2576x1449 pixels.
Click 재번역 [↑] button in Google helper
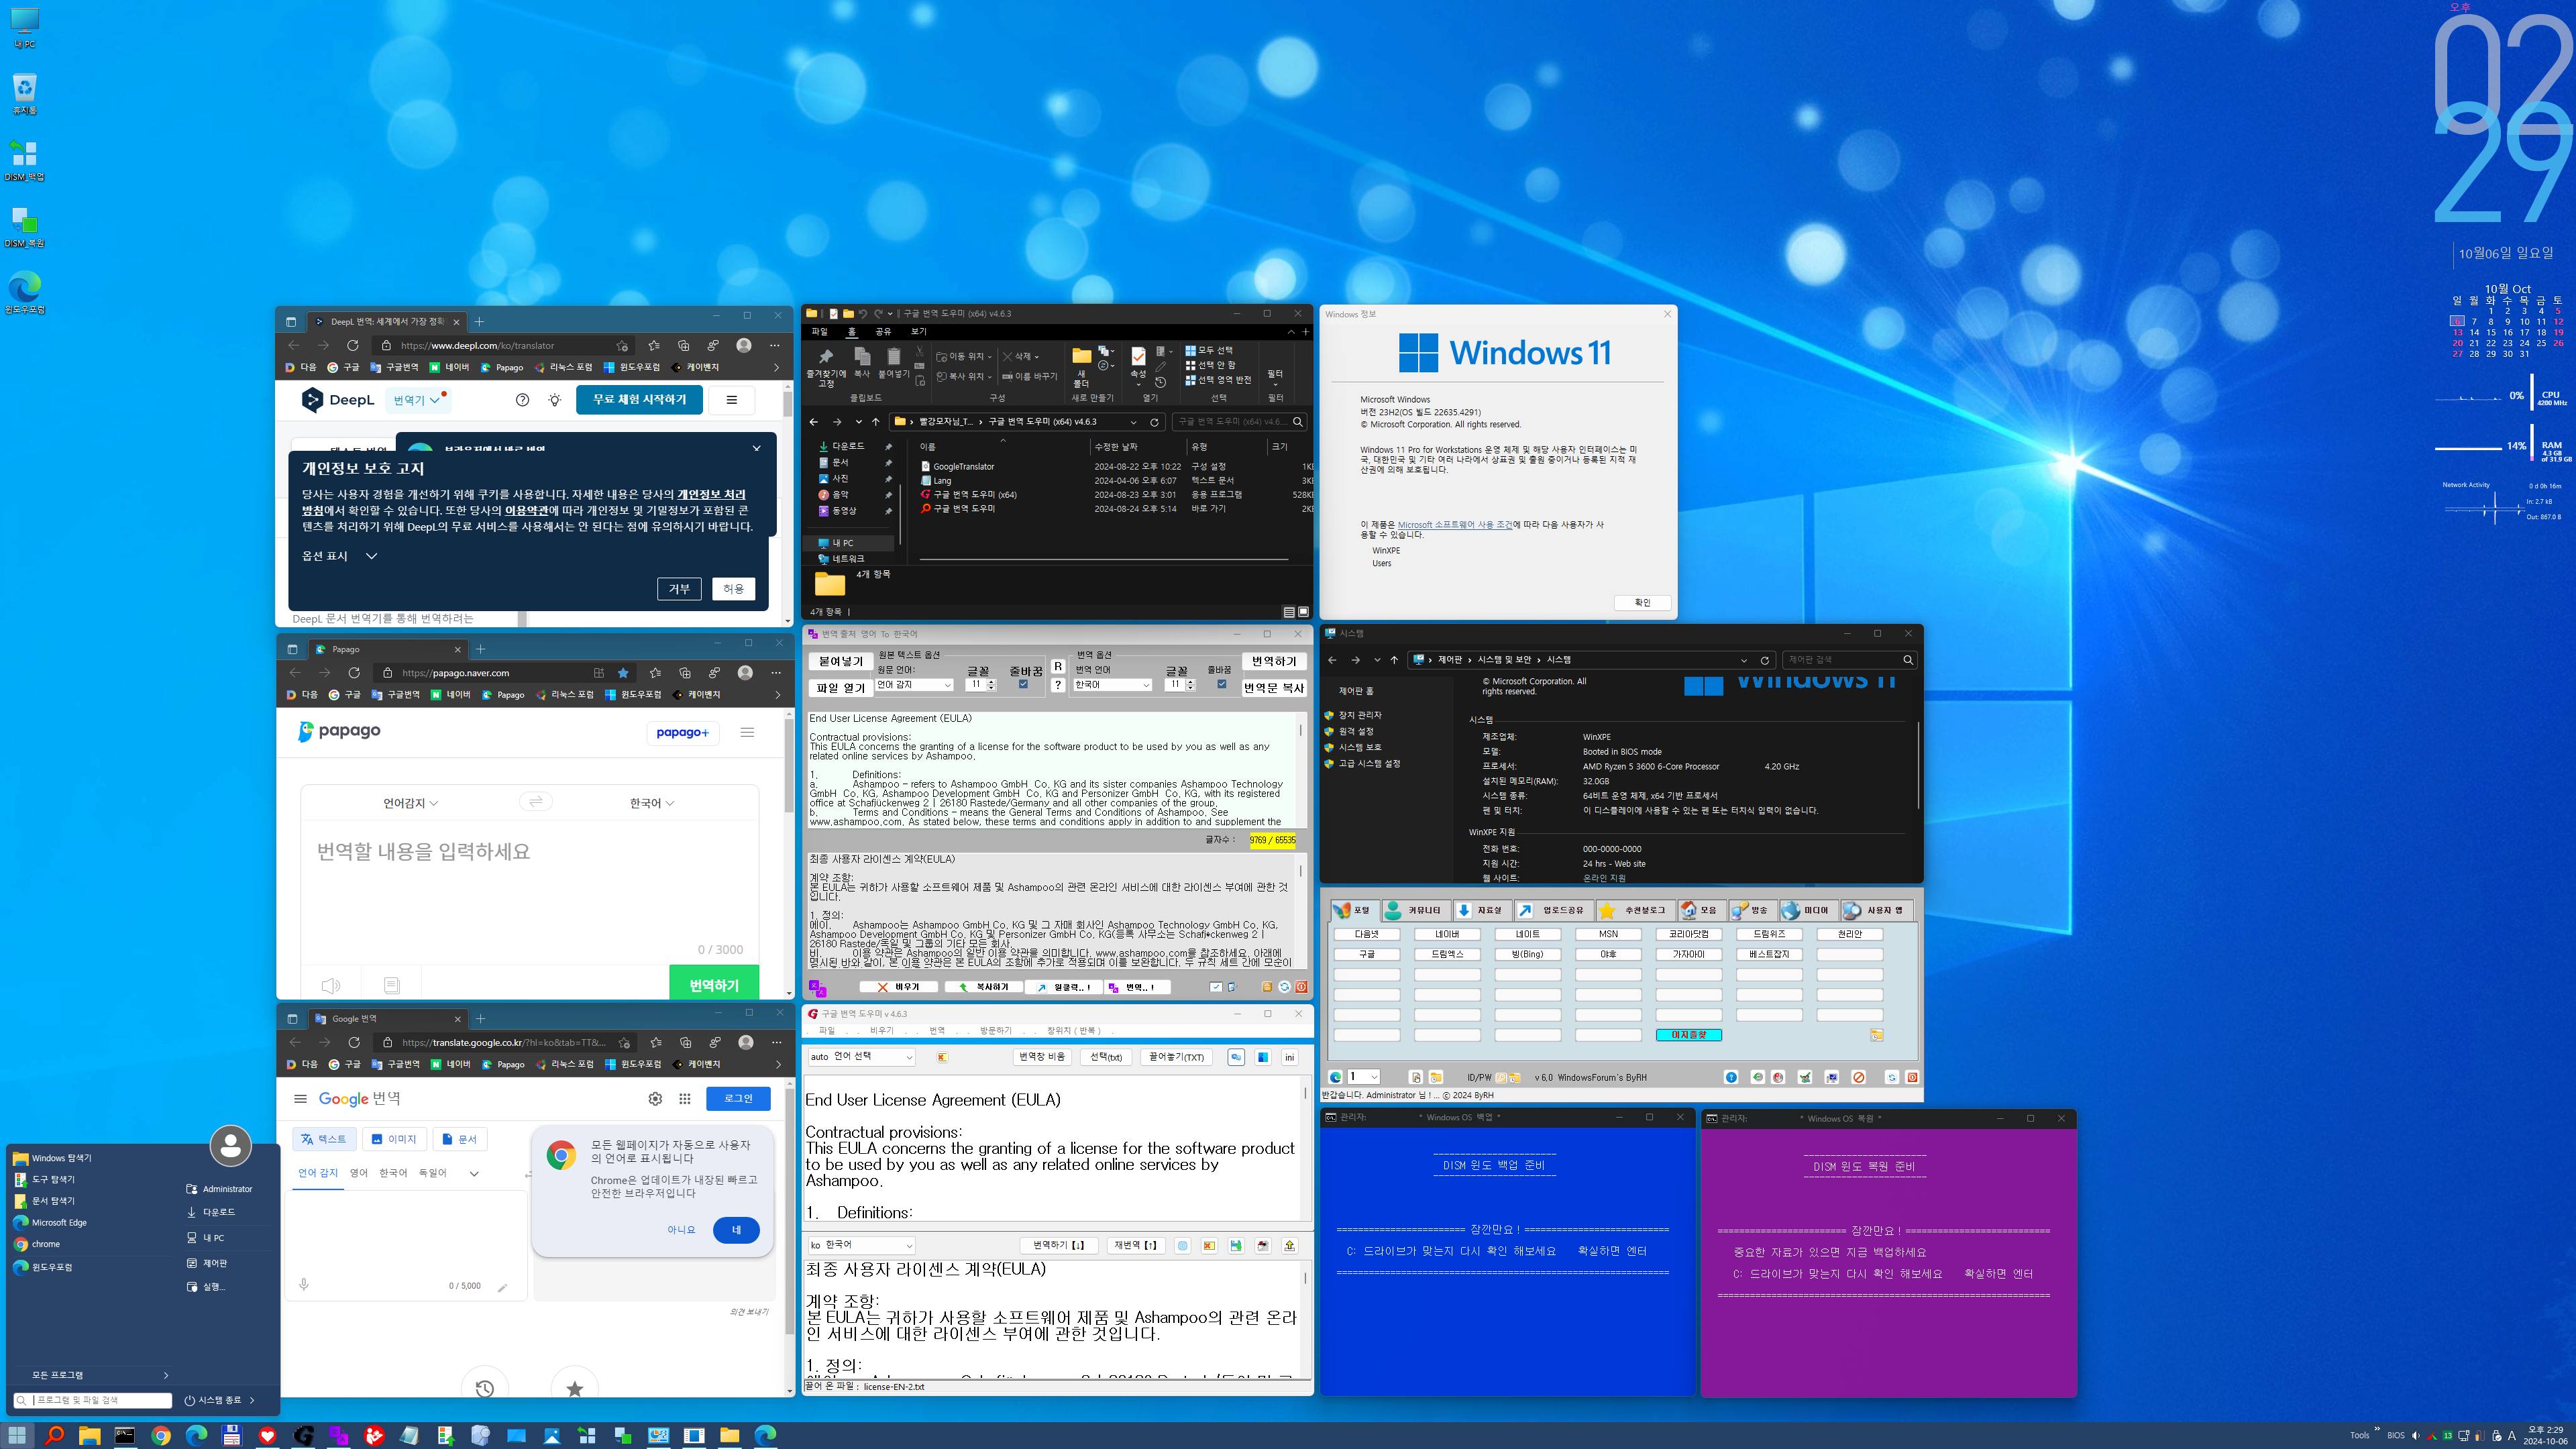point(1135,1245)
